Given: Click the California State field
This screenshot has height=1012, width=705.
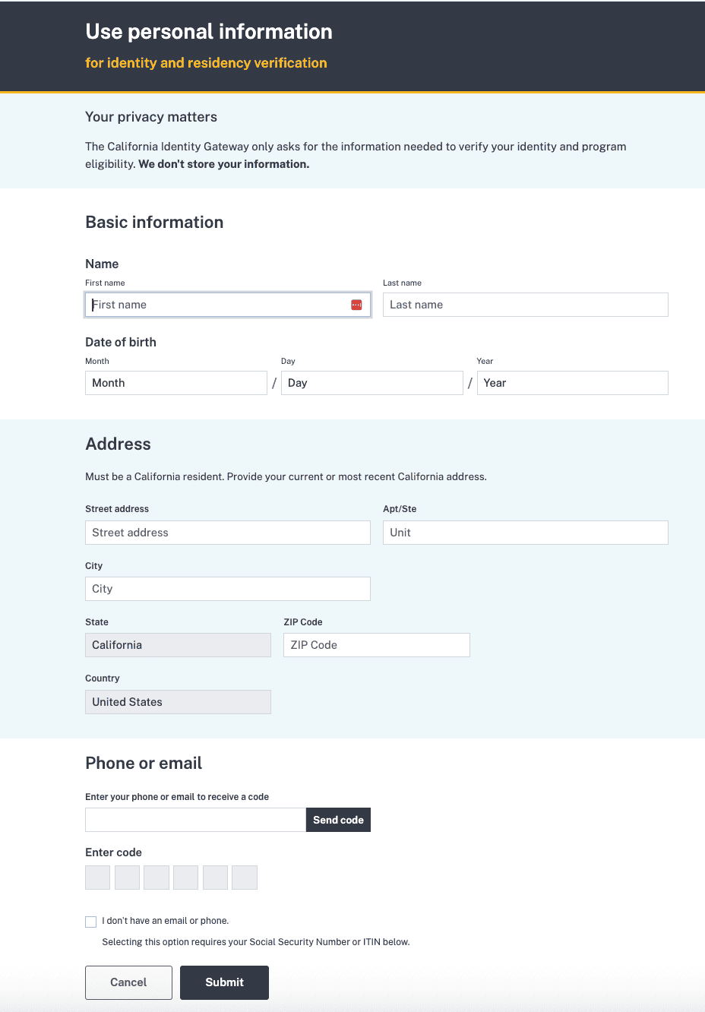Looking at the screenshot, I should pyautogui.click(x=178, y=645).
